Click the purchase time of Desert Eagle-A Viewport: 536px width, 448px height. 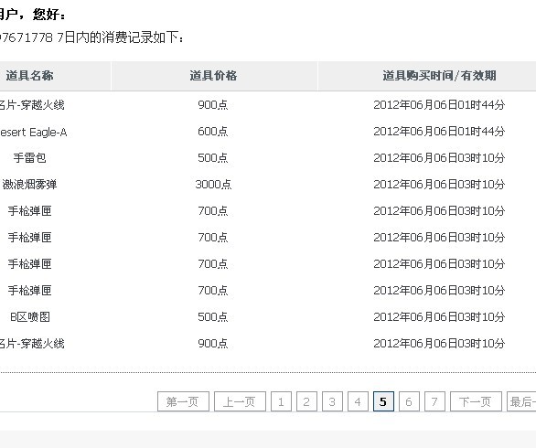click(439, 132)
